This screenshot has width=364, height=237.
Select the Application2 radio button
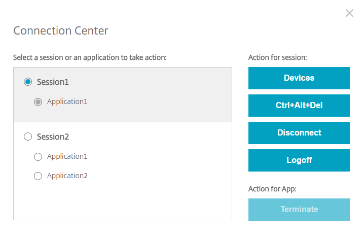point(38,176)
